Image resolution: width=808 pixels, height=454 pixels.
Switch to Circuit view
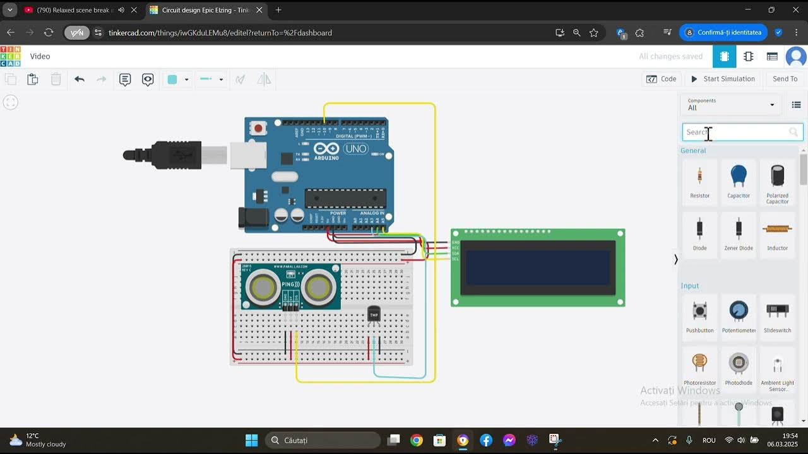(x=724, y=56)
